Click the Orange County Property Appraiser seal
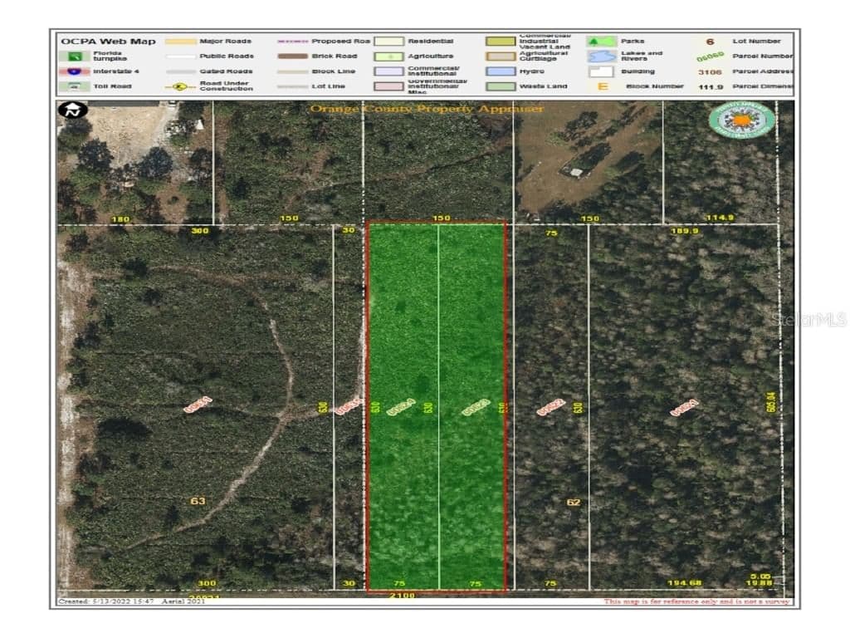This screenshot has width=850, height=638. click(741, 120)
